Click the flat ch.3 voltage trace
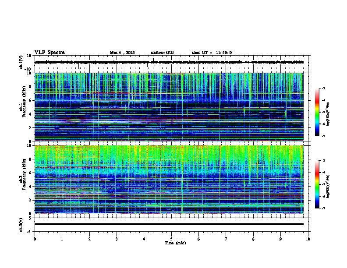The width and height of the screenshot is (347, 268). pyautogui.click(x=169, y=224)
